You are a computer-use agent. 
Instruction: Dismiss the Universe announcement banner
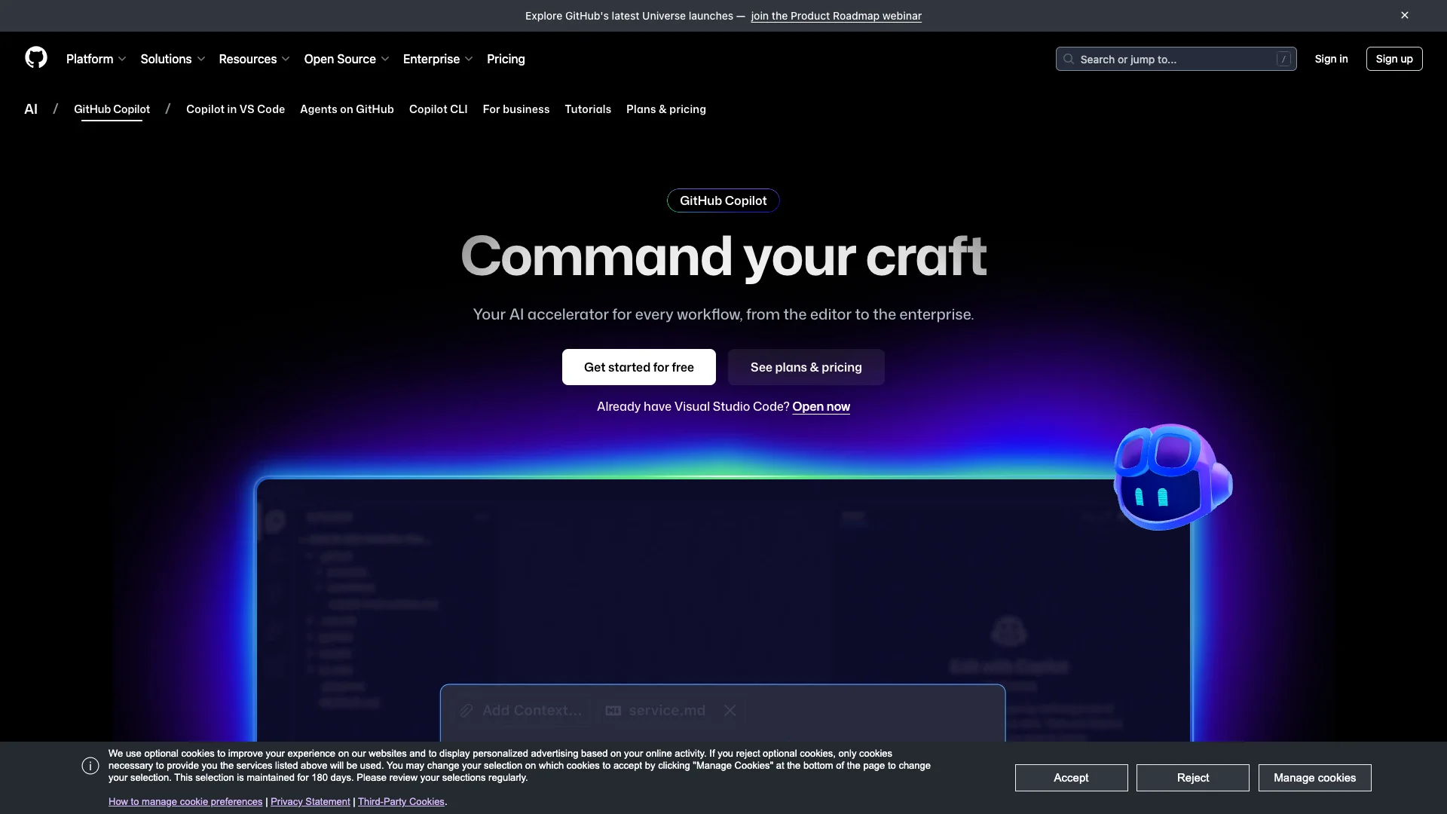tap(1405, 15)
